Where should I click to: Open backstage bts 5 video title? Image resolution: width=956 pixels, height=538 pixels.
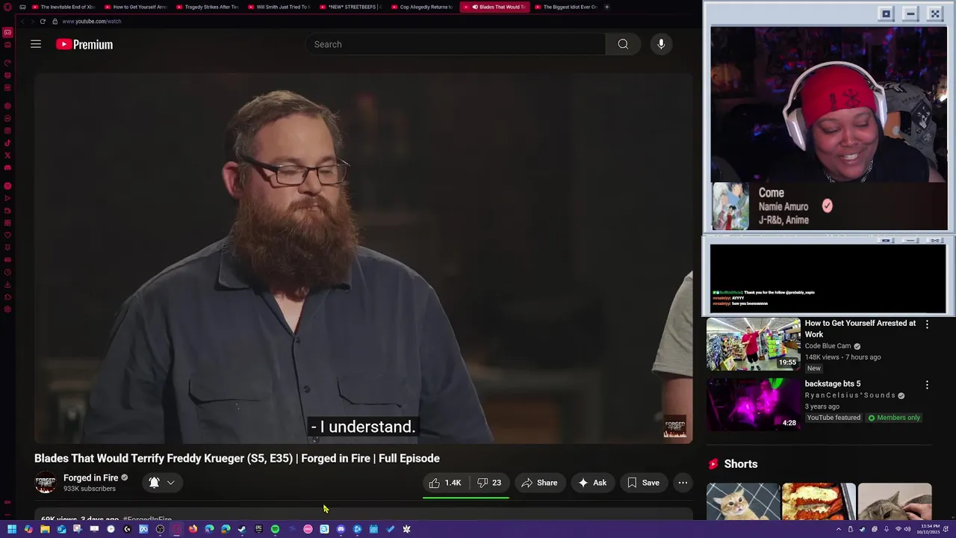tap(832, 383)
